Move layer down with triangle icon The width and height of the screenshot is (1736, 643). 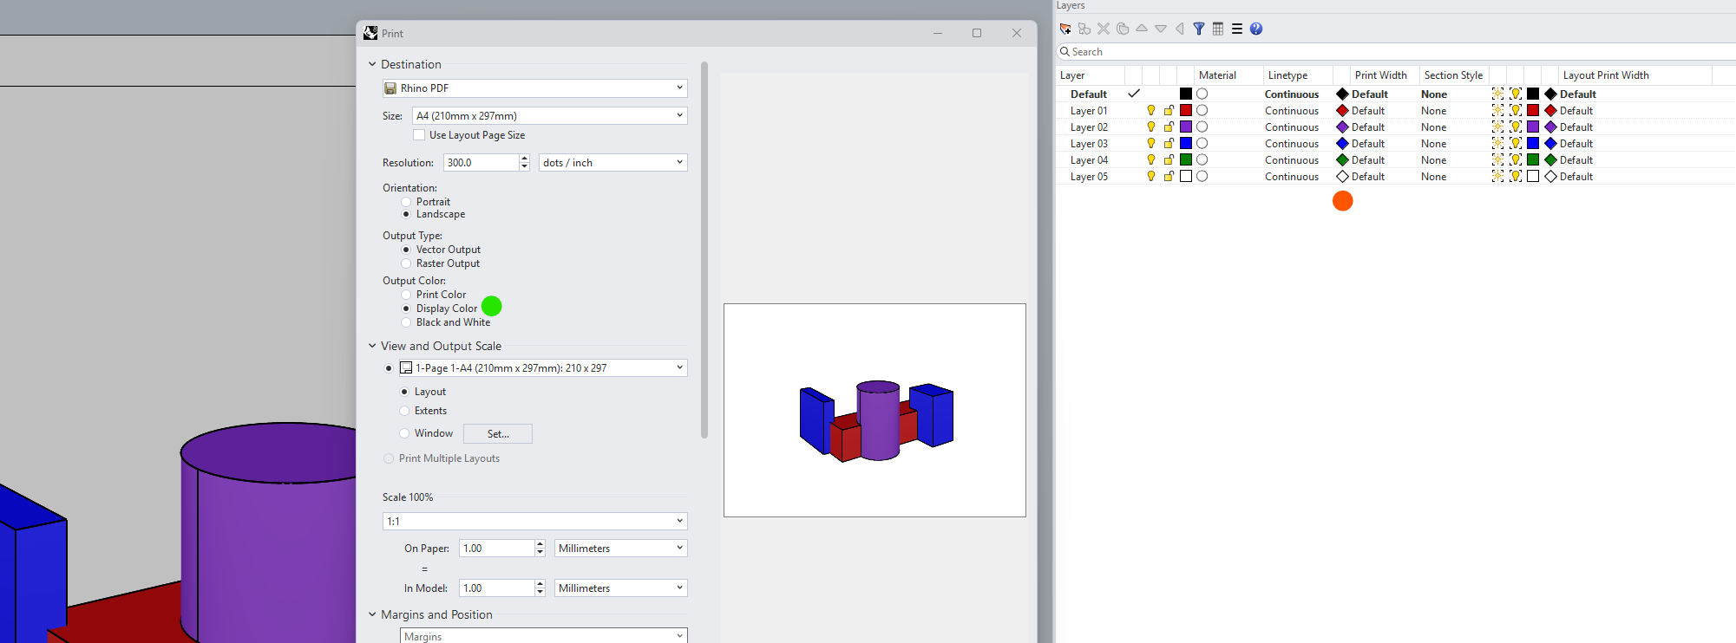[x=1161, y=29]
